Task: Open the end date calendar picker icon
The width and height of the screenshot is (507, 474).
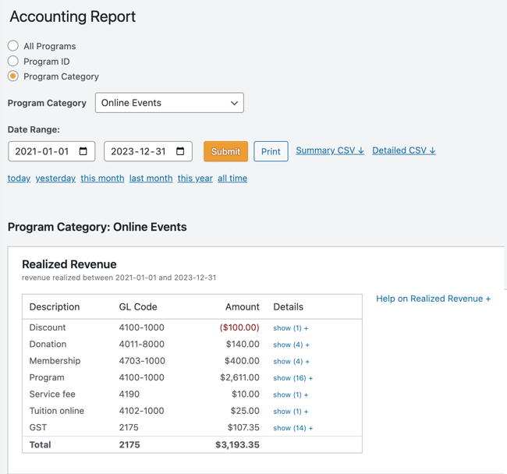Action: [x=180, y=151]
